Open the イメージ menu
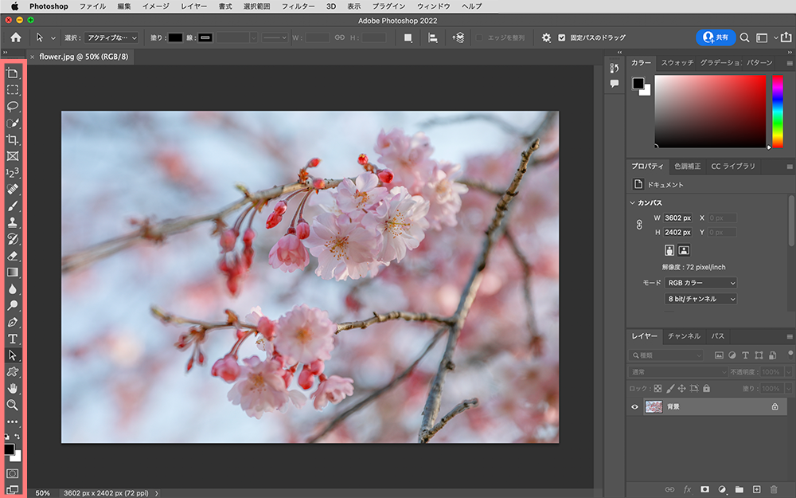The width and height of the screenshot is (796, 498). click(155, 6)
